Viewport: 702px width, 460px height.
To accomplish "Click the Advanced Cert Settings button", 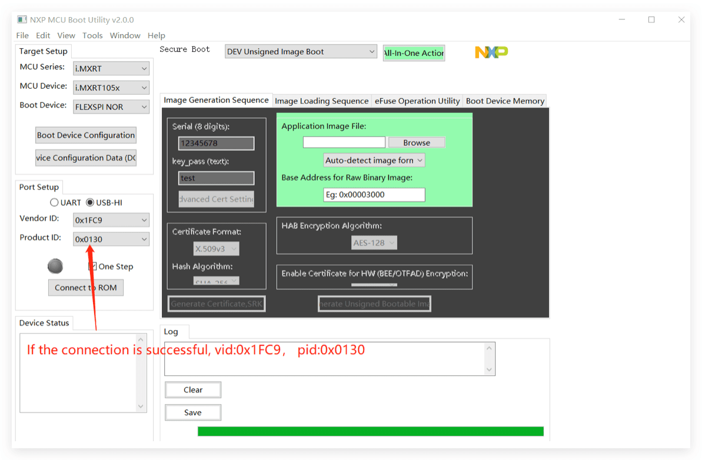I will (x=216, y=199).
